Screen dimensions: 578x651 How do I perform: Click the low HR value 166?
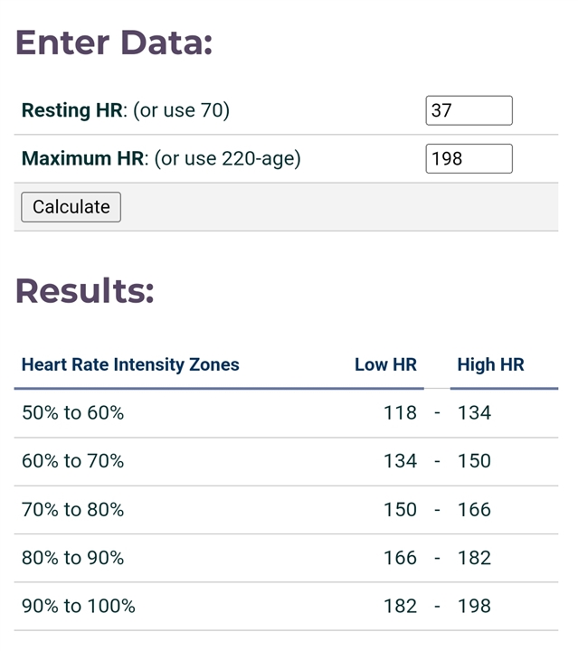click(400, 558)
